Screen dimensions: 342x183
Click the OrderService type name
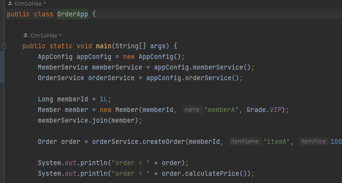click(61, 78)
